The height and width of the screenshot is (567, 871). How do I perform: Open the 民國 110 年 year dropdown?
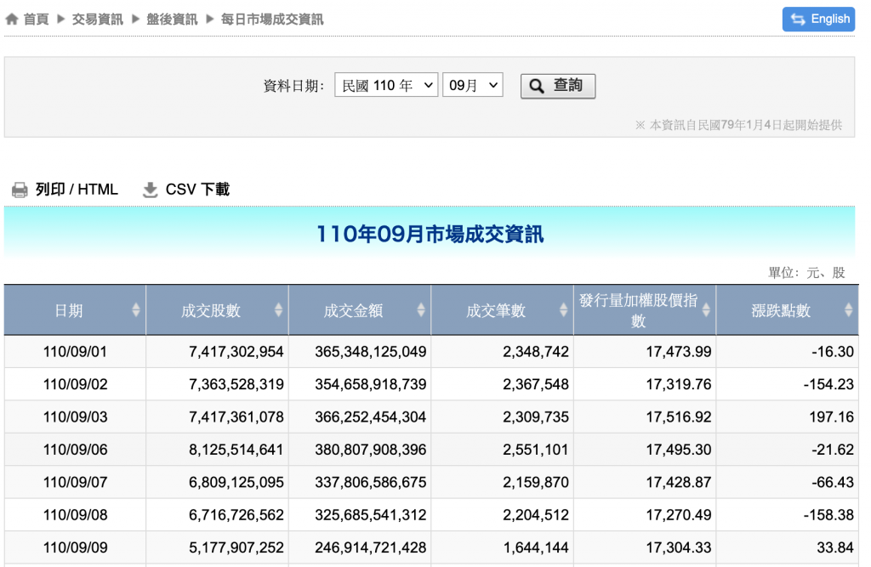[386, 85]
